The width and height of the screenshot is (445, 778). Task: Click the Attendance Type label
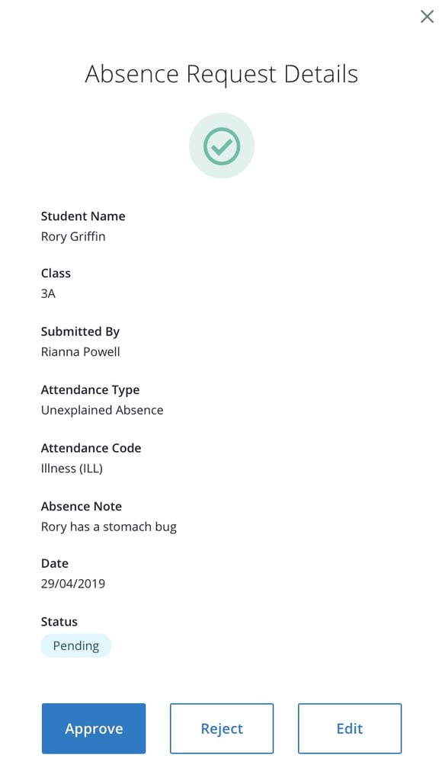click(90, 389)
